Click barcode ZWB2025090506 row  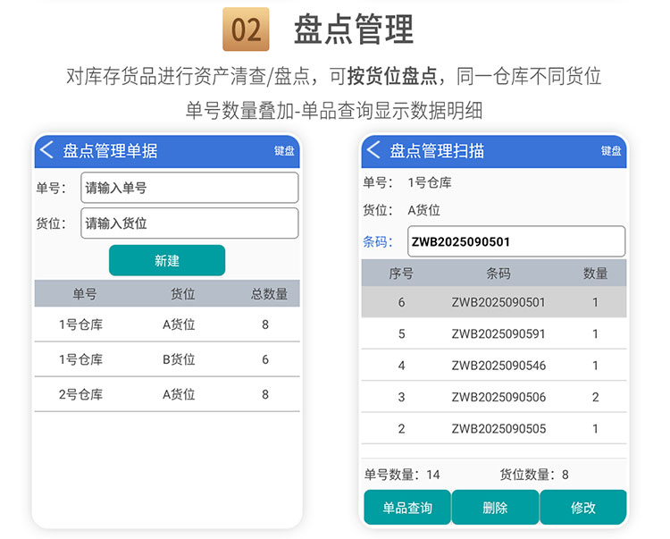pos(494,397)
